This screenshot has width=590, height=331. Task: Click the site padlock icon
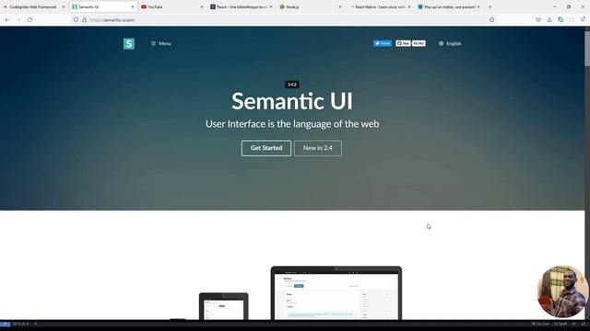click(84, 20)
